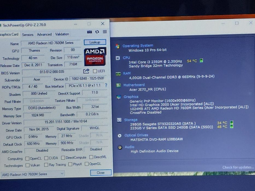Click the text High Definition Audio Device

click(x=155, y=151)
